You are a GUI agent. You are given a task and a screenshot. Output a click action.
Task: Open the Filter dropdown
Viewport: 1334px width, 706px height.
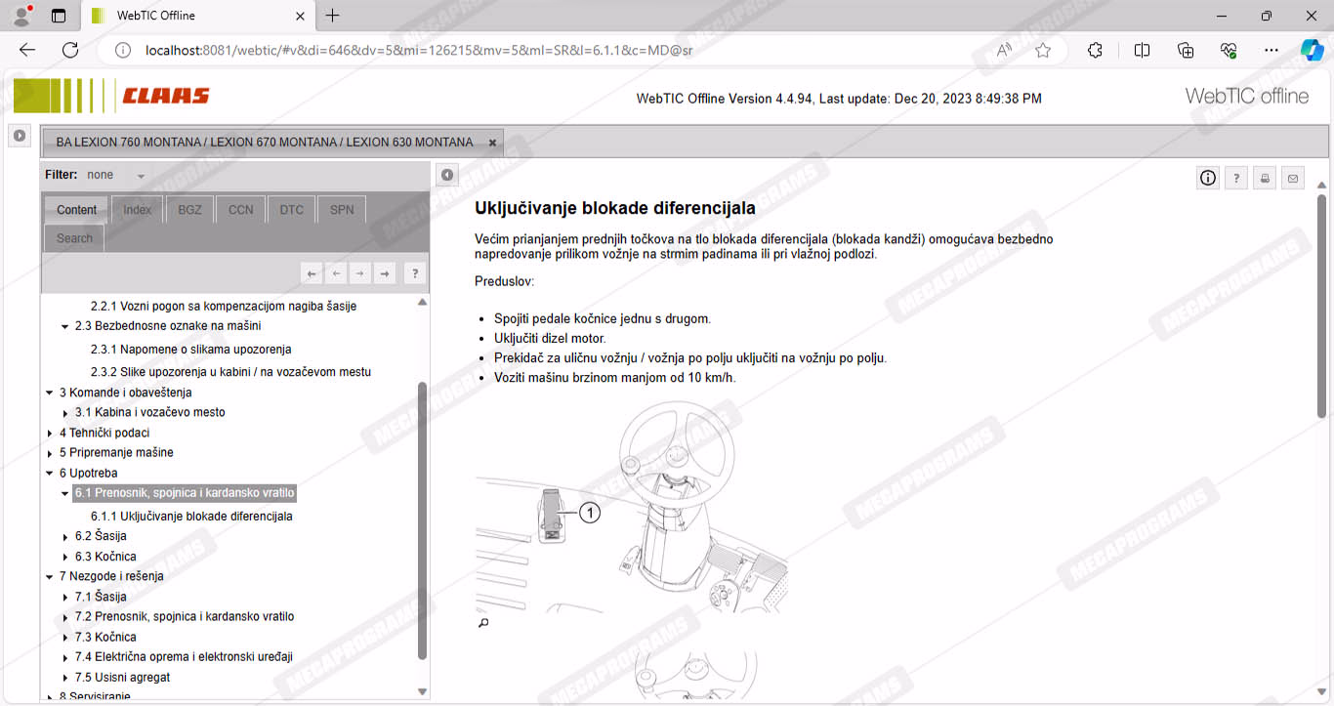[x=141, y=176]
